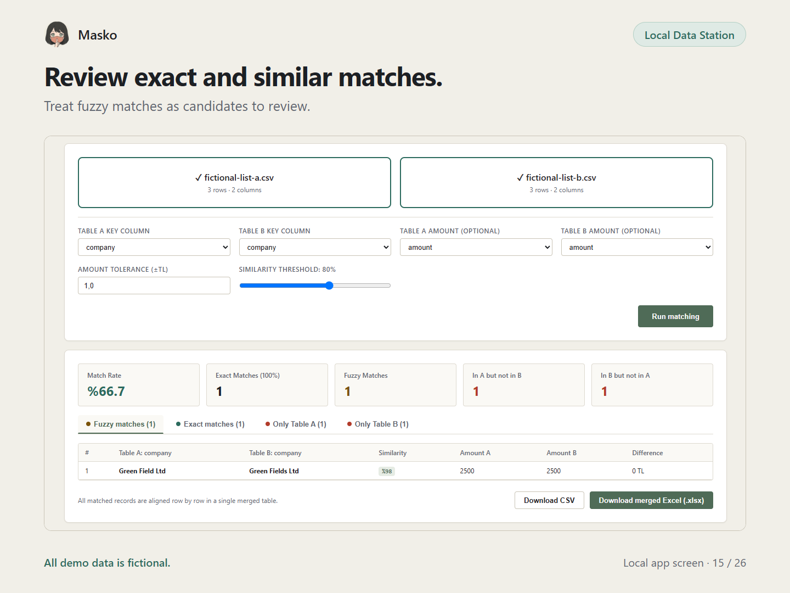The image size is (790, 593).
Task: Click the Table A: company column header
Action: point(145,453)
